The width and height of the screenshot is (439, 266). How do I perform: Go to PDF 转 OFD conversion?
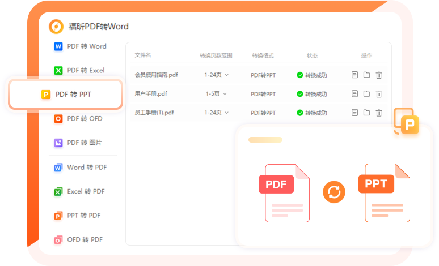tap(78, 119)
